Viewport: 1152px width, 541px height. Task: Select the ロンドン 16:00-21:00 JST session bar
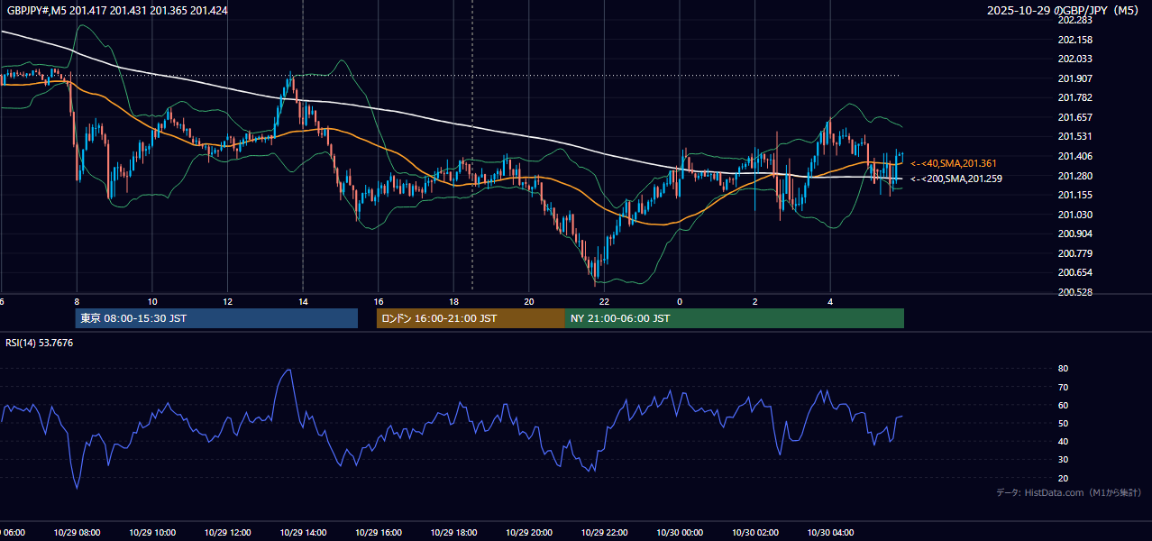point(471,318)
